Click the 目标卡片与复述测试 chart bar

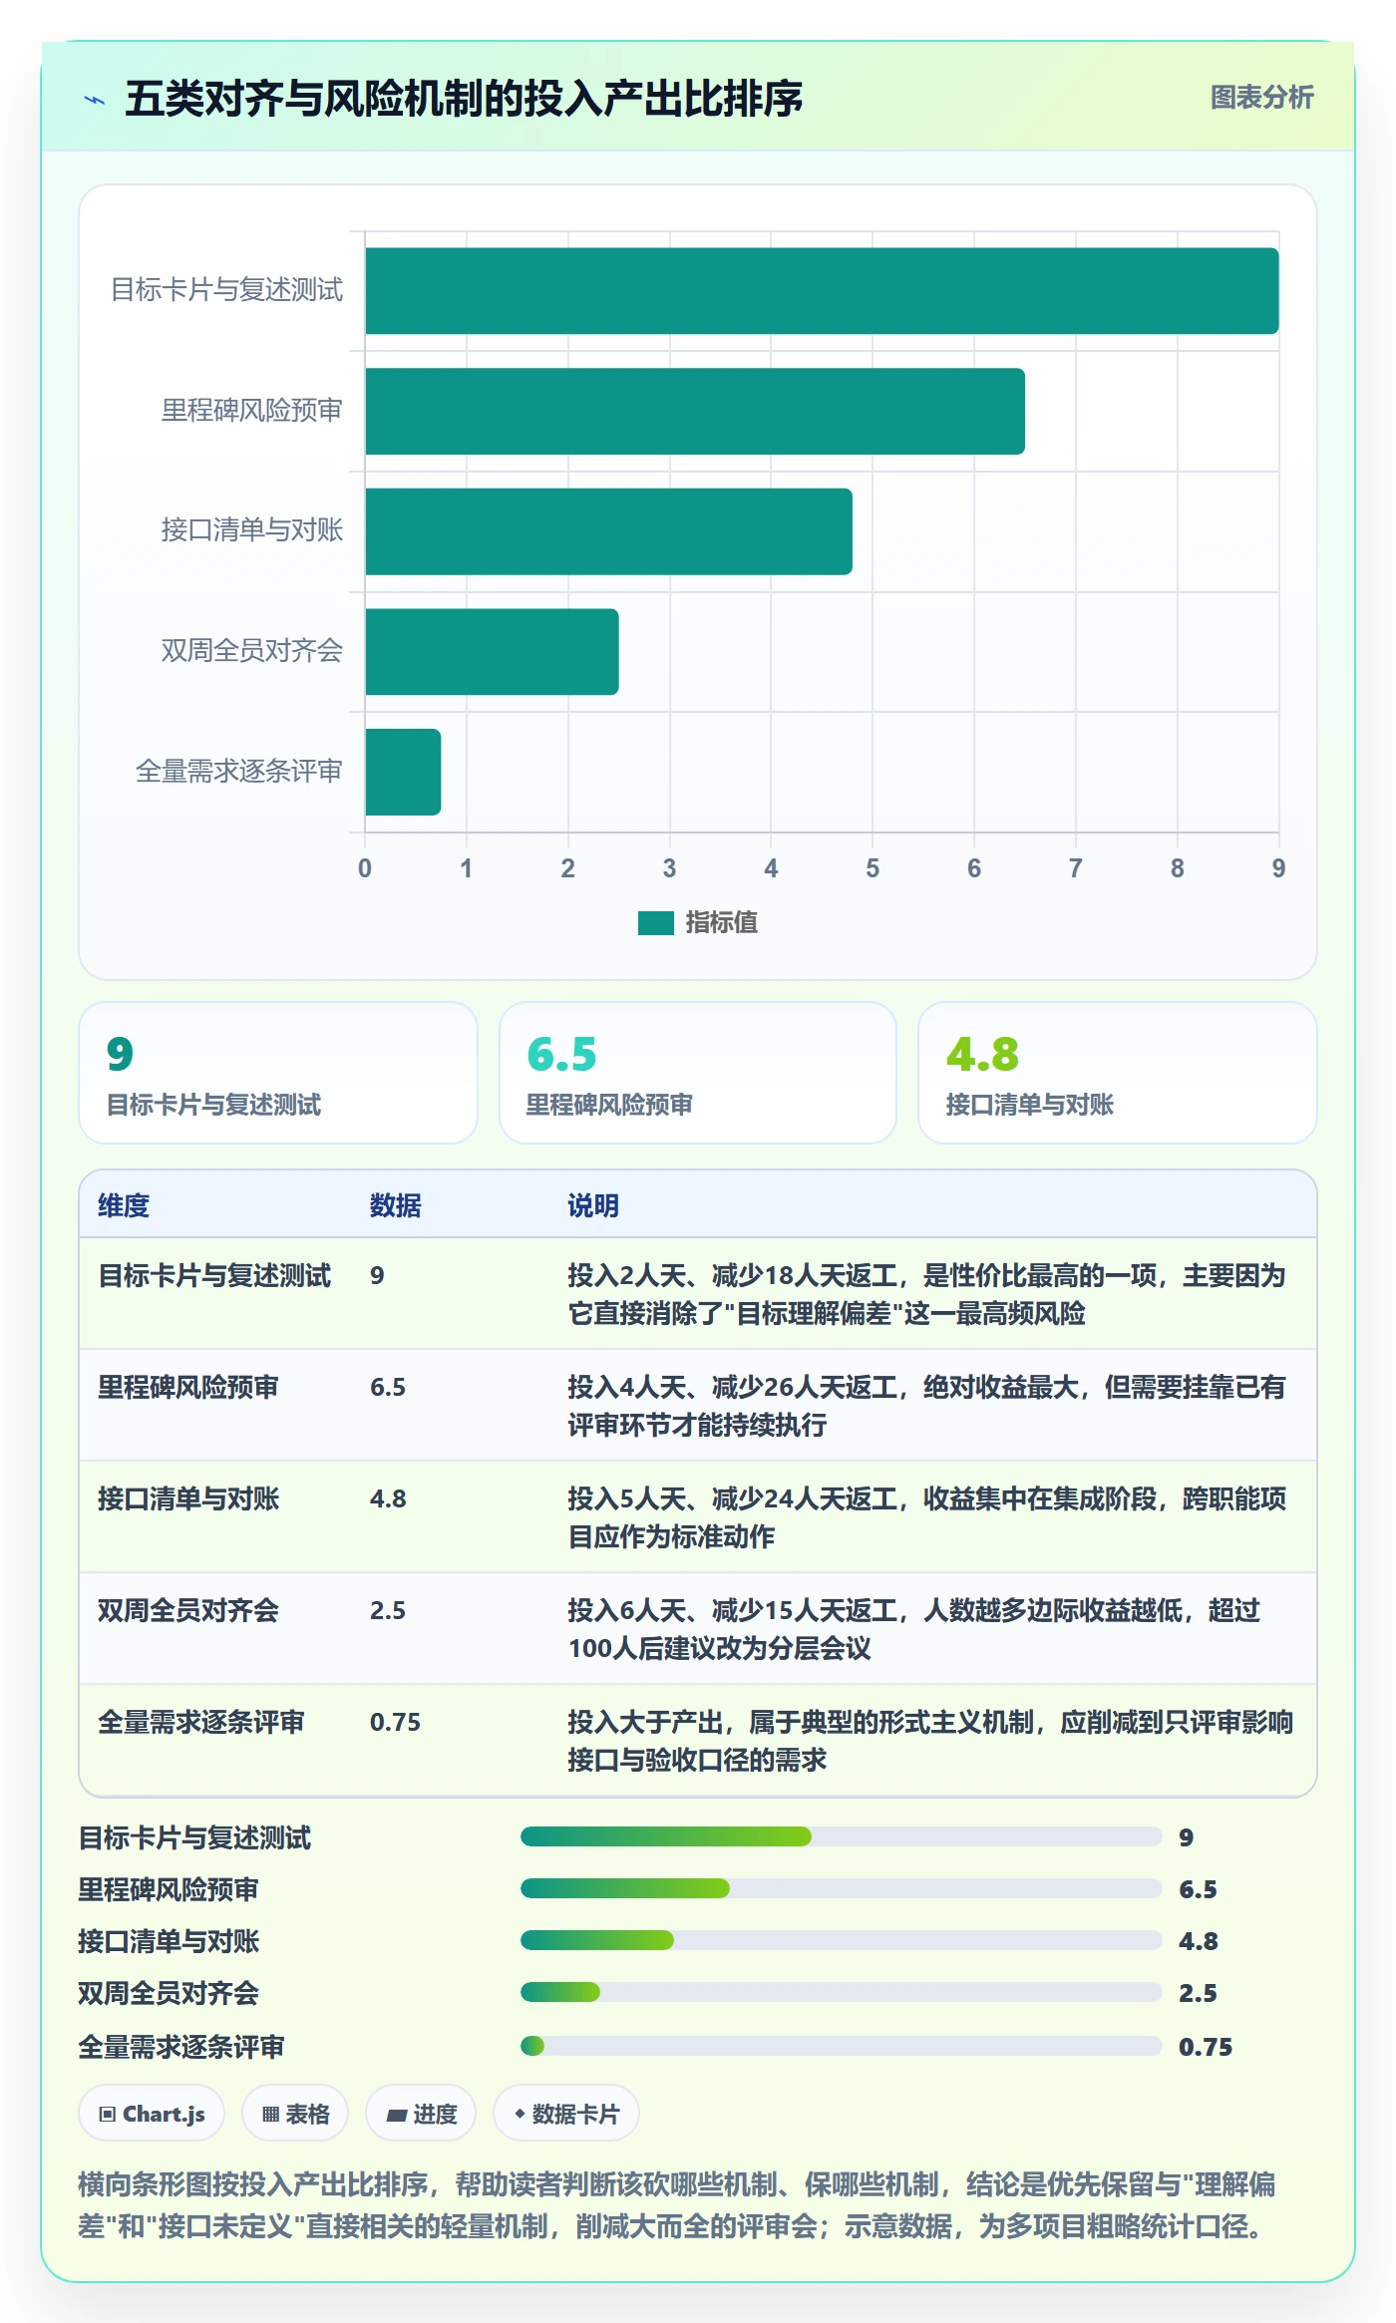(x=822, y=291)
